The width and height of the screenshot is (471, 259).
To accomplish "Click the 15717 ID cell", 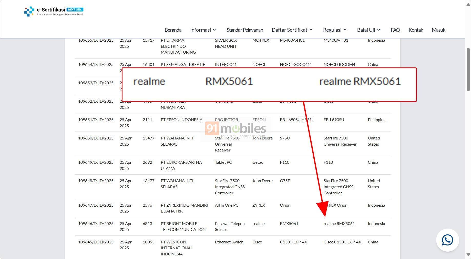I will click(x=149, y=40).
